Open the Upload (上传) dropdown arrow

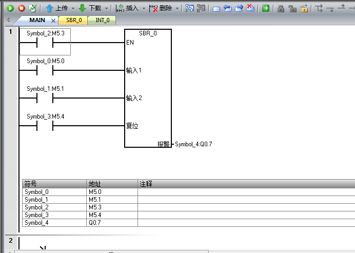(73, 9)
